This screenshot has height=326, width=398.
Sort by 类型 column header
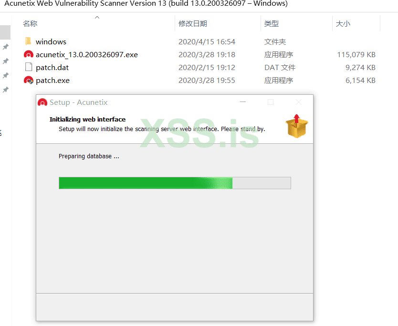point(272,23)
